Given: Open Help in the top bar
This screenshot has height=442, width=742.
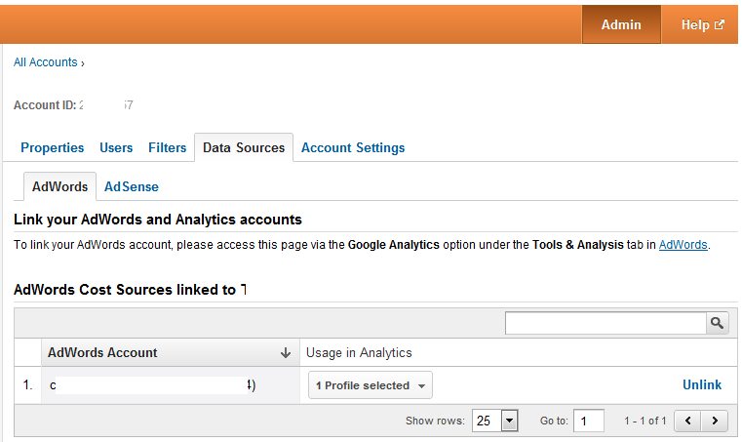Looking at the screenshot, I should coord(702,24).
